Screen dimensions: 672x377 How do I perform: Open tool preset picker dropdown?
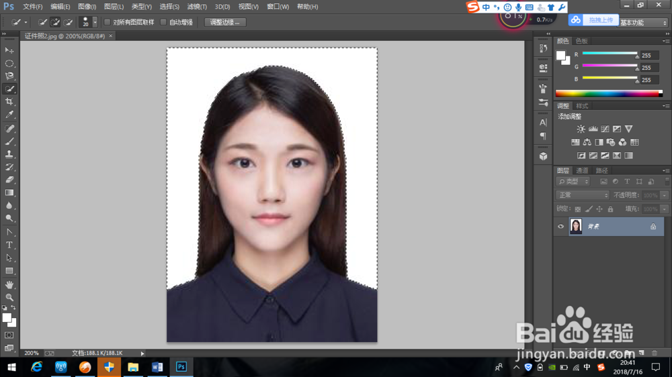pyautogui.click(x=26, y=22)
